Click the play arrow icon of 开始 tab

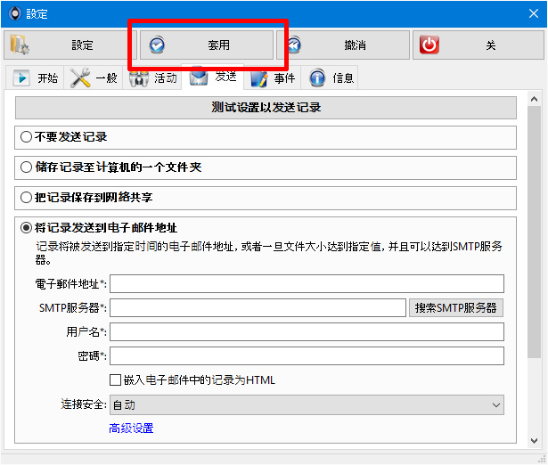pos(21,77)
